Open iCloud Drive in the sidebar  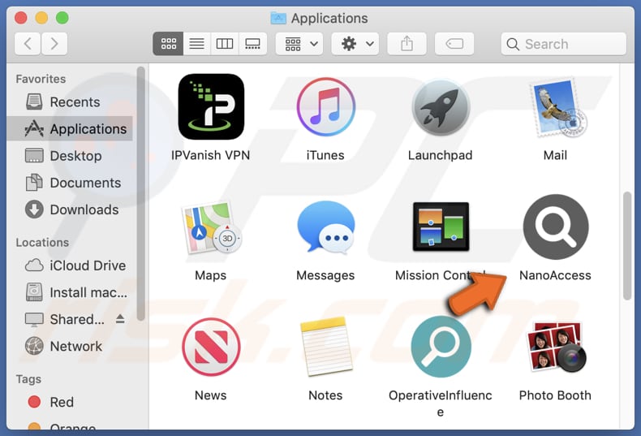click(x=70, y=265)
